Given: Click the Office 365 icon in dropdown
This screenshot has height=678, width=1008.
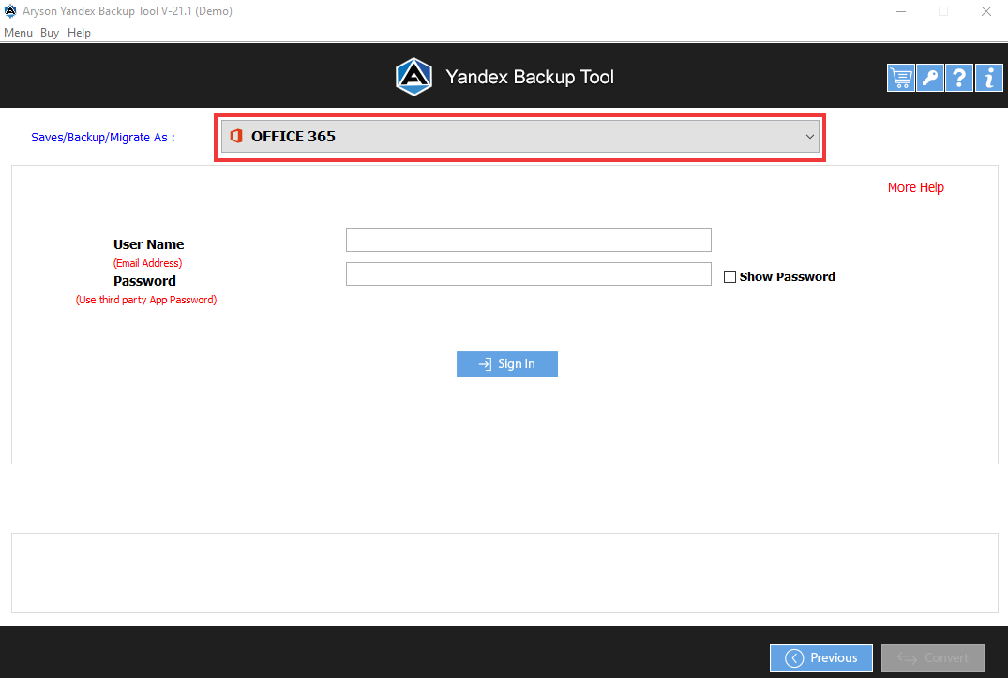Looking at the screenshot, I should click(236, 136).
